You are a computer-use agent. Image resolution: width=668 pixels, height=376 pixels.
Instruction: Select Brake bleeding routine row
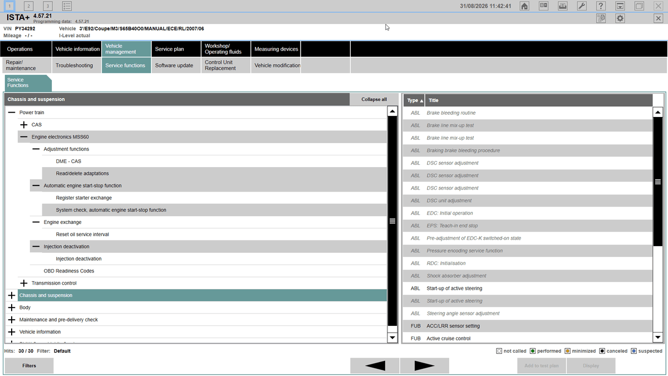[x=527, y=113]
